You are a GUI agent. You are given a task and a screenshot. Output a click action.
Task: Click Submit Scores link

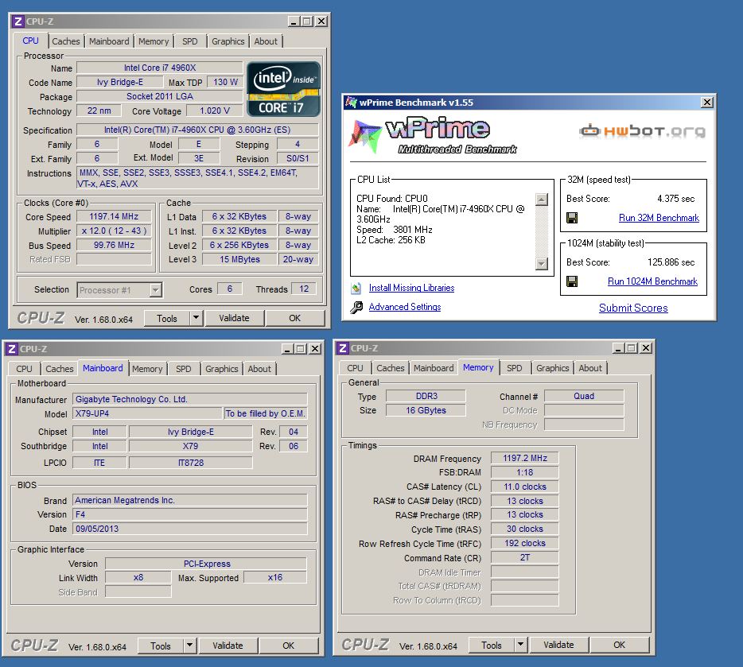(x=633, y=308)
